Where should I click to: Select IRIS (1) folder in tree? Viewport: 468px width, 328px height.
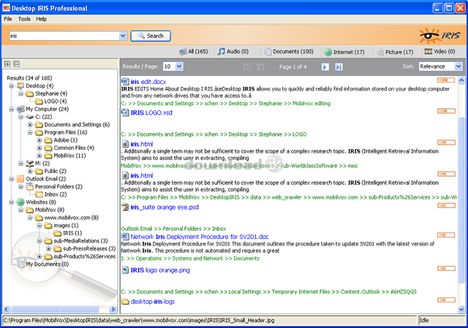point(72,233)
